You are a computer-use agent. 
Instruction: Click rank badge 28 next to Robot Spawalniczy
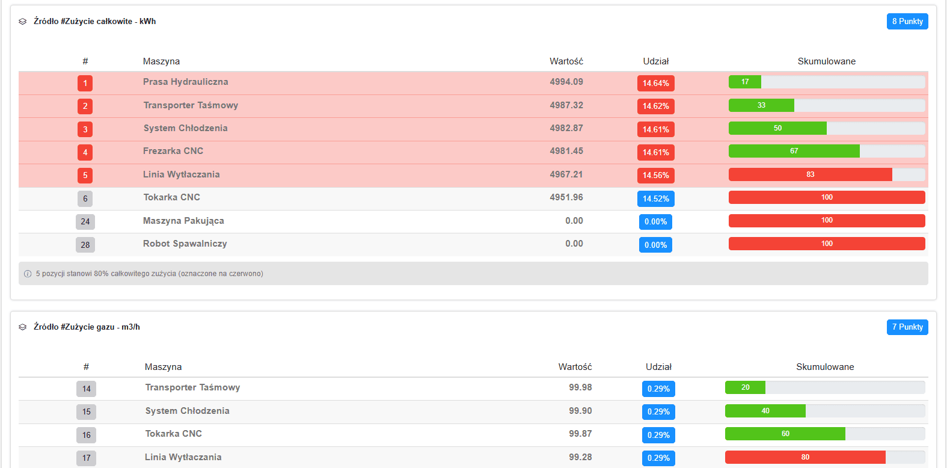pyautogui.click(x=85, y=245)
